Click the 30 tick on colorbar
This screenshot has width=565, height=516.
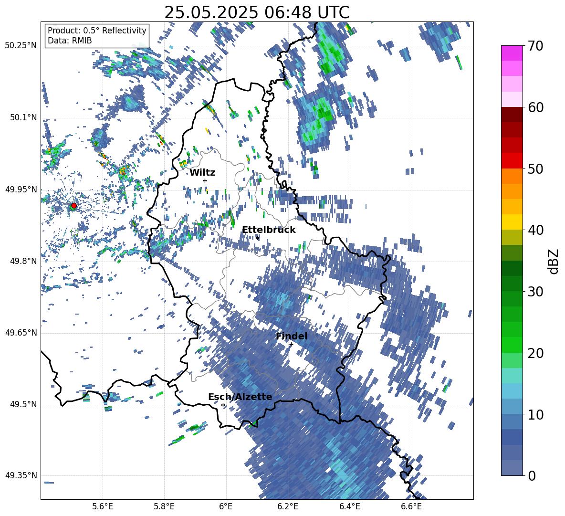(x=535, y=292)
